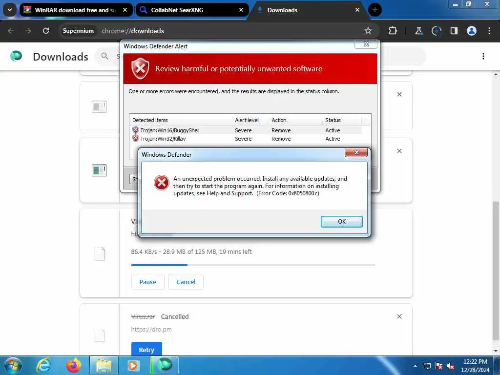Click the Status column header
The height and width of the screenshot is (375, 500).
[342, 120]
